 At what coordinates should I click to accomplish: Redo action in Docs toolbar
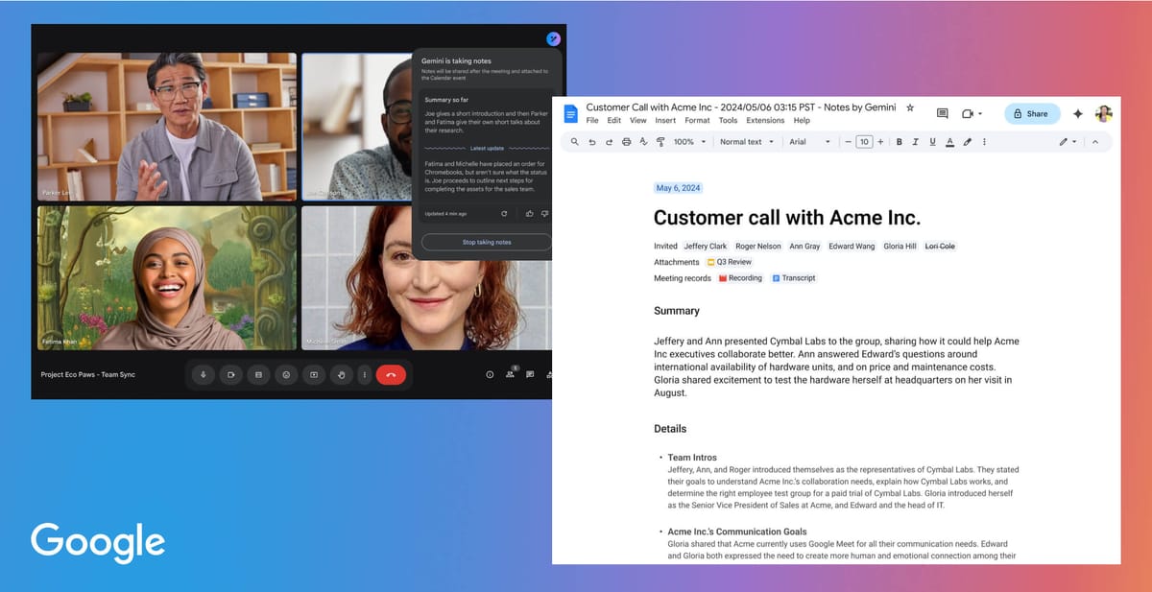(609, 142)
